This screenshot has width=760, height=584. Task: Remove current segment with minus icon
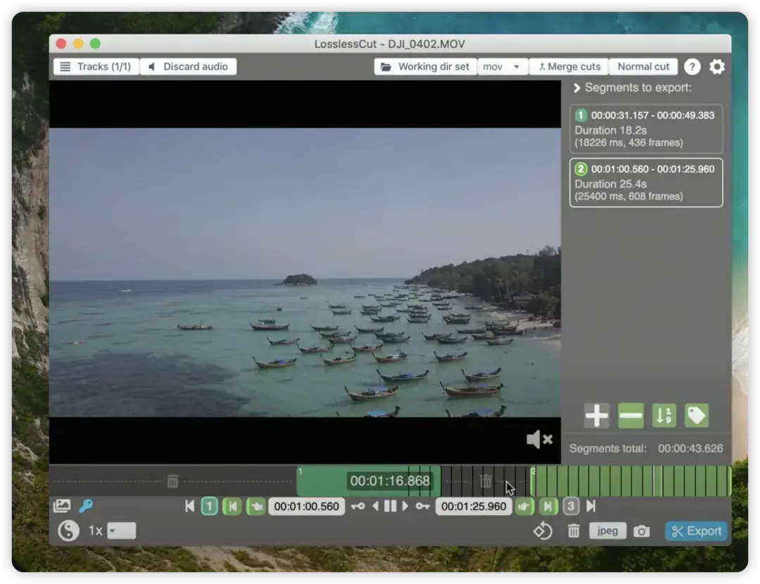(x=631, y=416)
